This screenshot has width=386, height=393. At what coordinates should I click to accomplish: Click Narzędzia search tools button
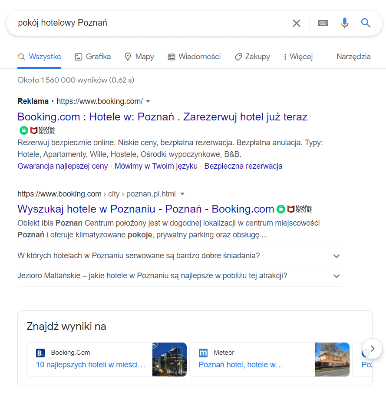(x=353, y=57)
